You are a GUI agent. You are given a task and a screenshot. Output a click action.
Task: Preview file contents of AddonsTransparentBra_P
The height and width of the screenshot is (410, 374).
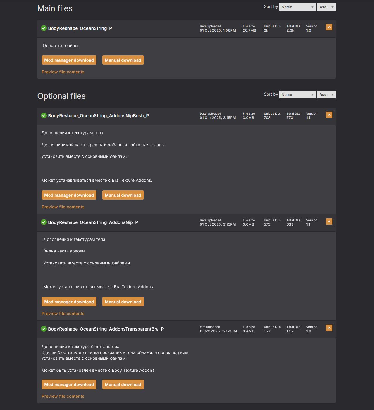(63, 396)
